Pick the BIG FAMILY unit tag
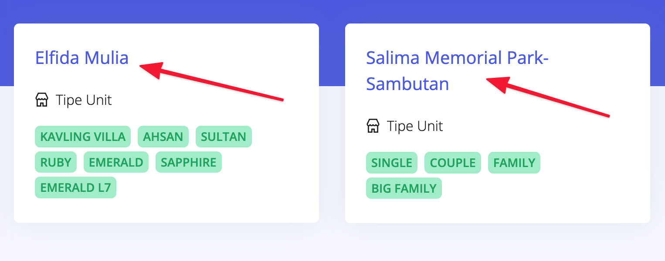The image size is (665, 261). coord(404,188)
